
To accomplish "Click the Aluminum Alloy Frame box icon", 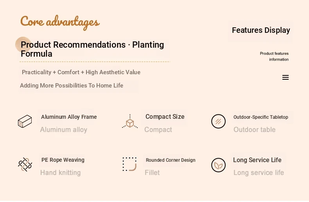I will 25,121.
